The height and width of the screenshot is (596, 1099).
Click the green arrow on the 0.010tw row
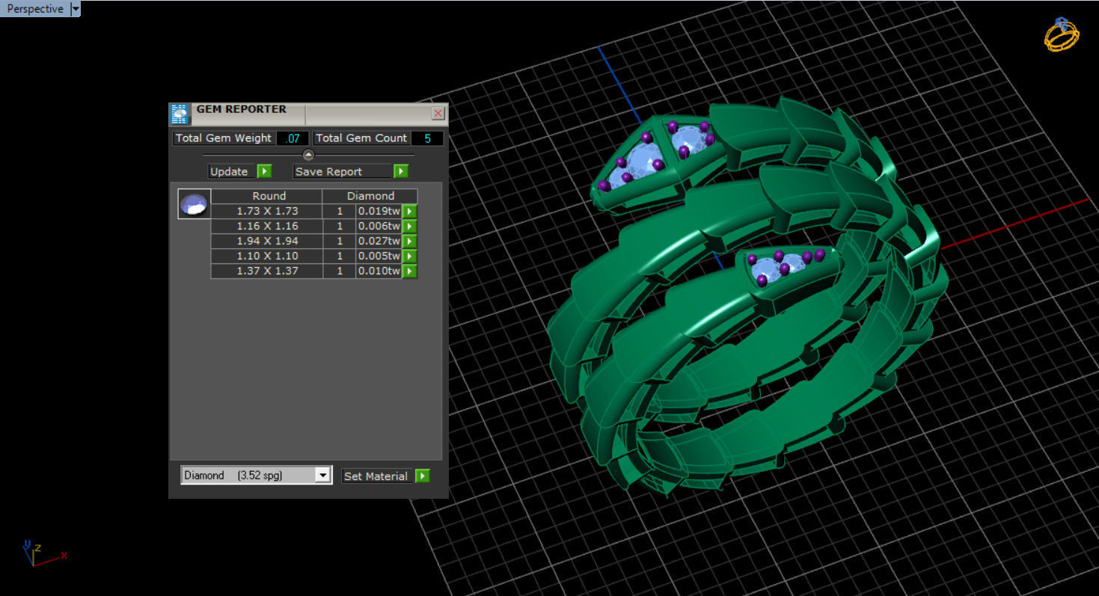coord(409,271)
